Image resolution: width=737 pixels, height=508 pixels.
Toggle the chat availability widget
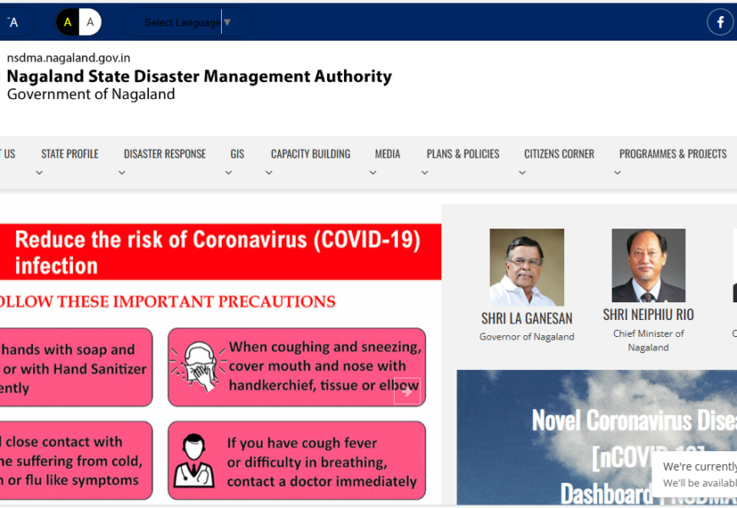[703, 474]
